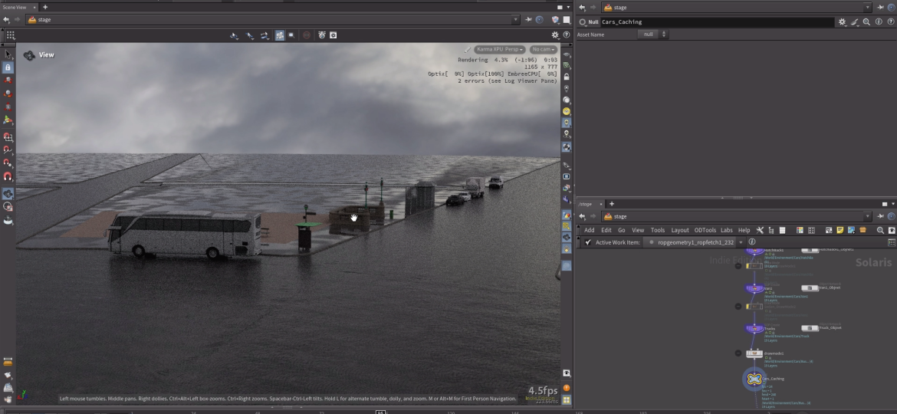Screen dimensions: 897x414
Task: Toggle the pin on Scene View pane
Action: coord(528,20)
